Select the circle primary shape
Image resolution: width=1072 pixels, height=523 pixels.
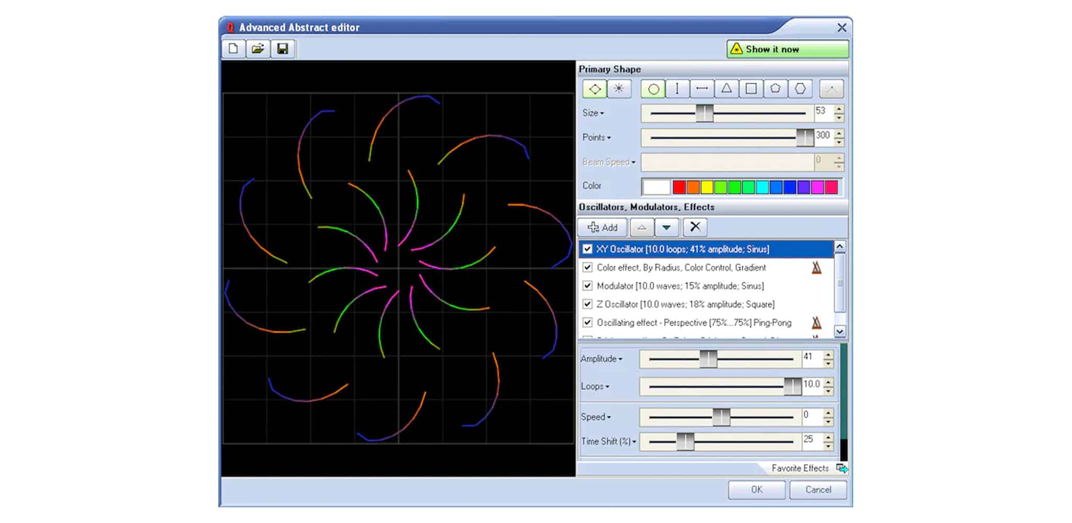tap(653, 89)
